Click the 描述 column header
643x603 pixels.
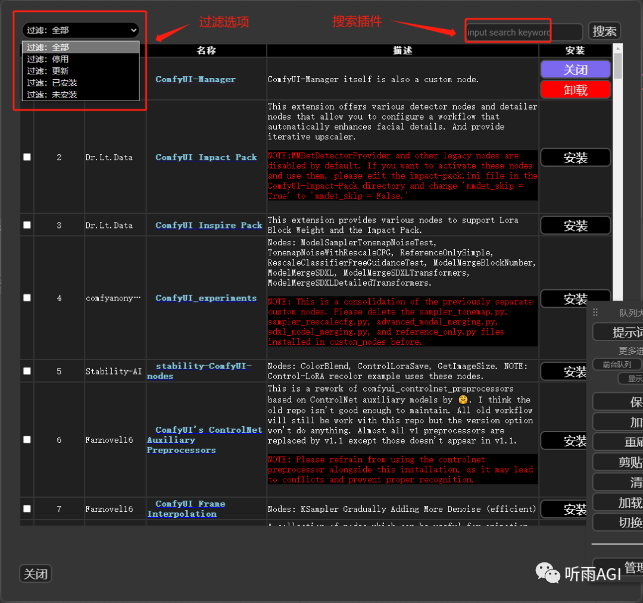[402, 51]
